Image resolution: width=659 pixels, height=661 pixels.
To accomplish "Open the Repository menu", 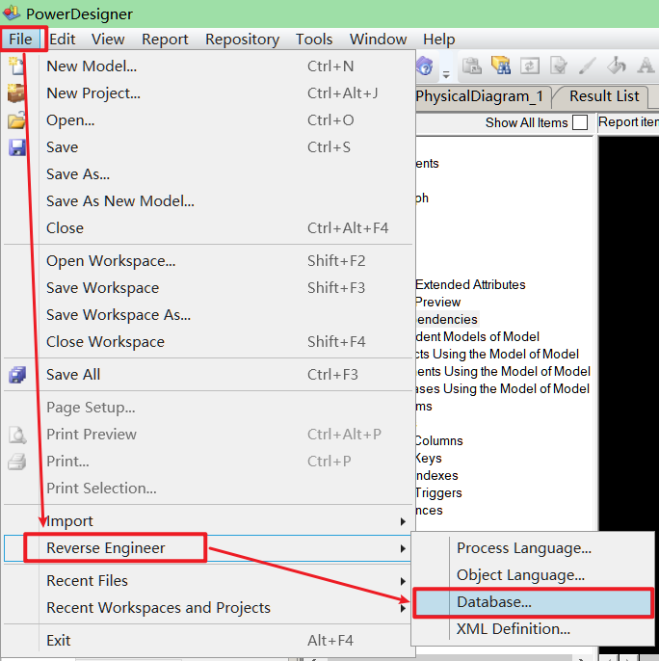I will coord(243,40).
